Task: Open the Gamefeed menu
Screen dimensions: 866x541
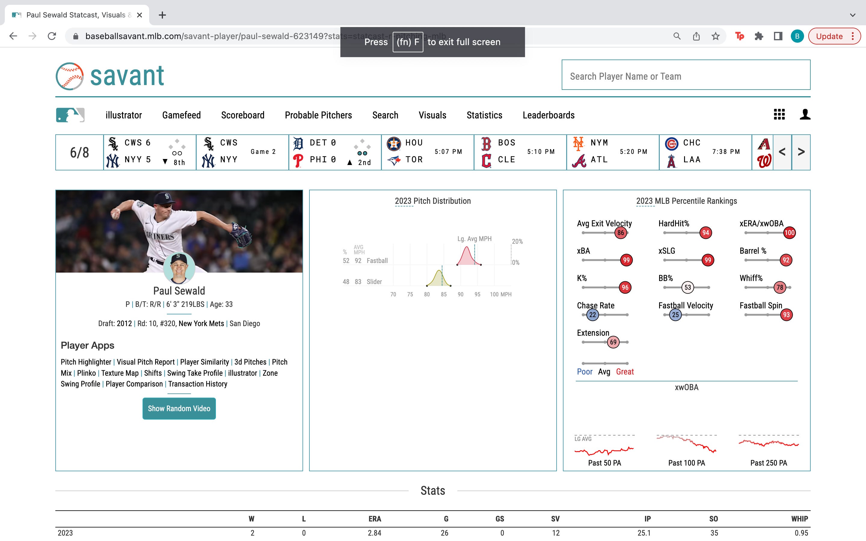Action: [181, 115]
